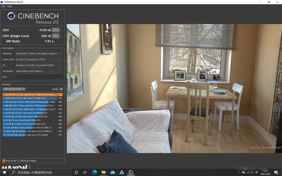
Task: Click the orange Your Score legend swatch
Action: click(4, 161)
